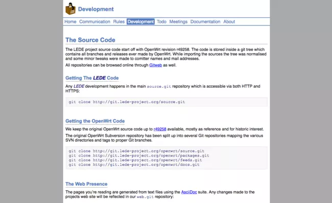Click paragraph 'The original OpenWrt Subversion repository'
This screenshot has width=332, height=203.
[164, 138]
